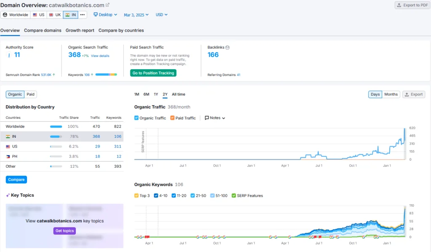Open View details link for organic traffic
This screenshot has height=252, width=431.
pyautogui.click(x=100, y=56)
